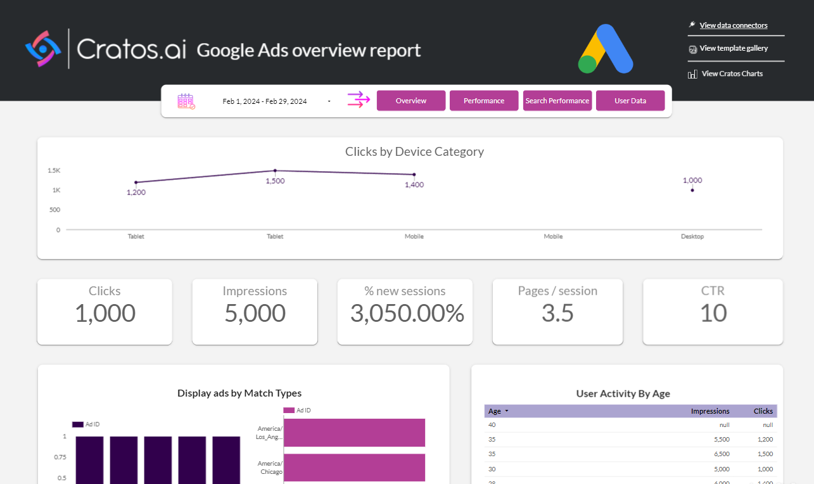The height and width of the screenshot is (484, 814).
Task: Click the % new sessions scorecard
Action: [405, 312]
